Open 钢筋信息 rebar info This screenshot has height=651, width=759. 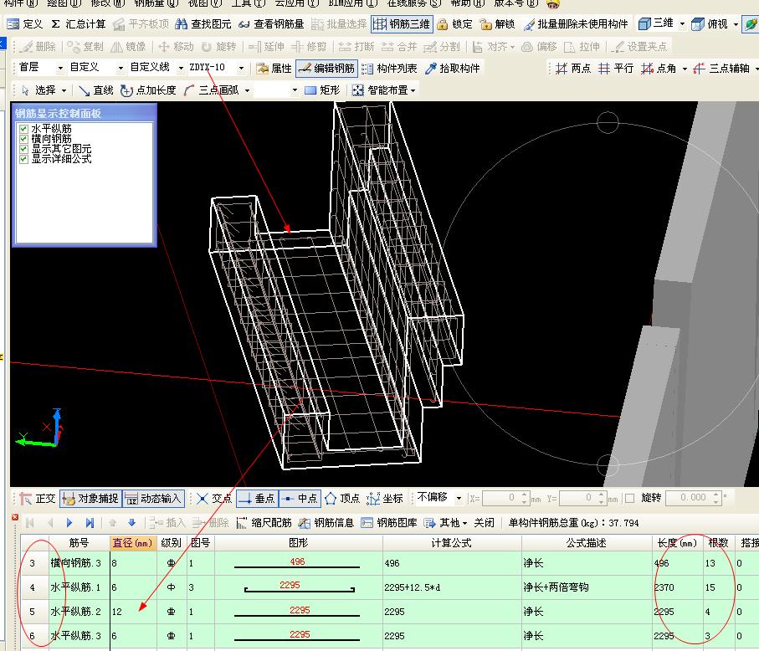tap(326, 523)
